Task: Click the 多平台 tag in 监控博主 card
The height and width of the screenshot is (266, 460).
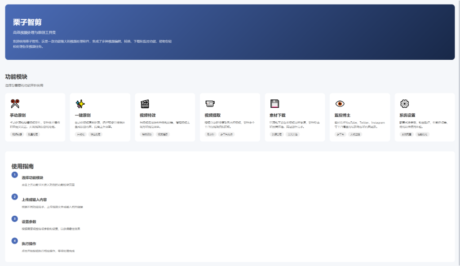Action: tap(341, 134)
